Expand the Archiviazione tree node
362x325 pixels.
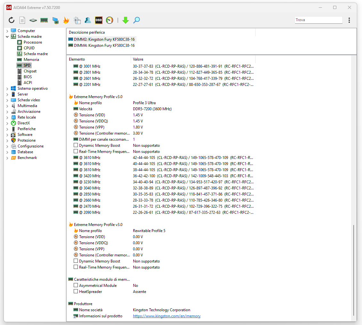coord(7,112)
